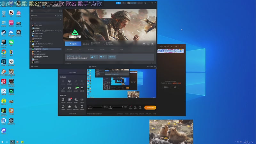Click the Steam icon in the taskbar
Image resolution: width=256 pixels, height=144 pixels.
click(12, 142)
